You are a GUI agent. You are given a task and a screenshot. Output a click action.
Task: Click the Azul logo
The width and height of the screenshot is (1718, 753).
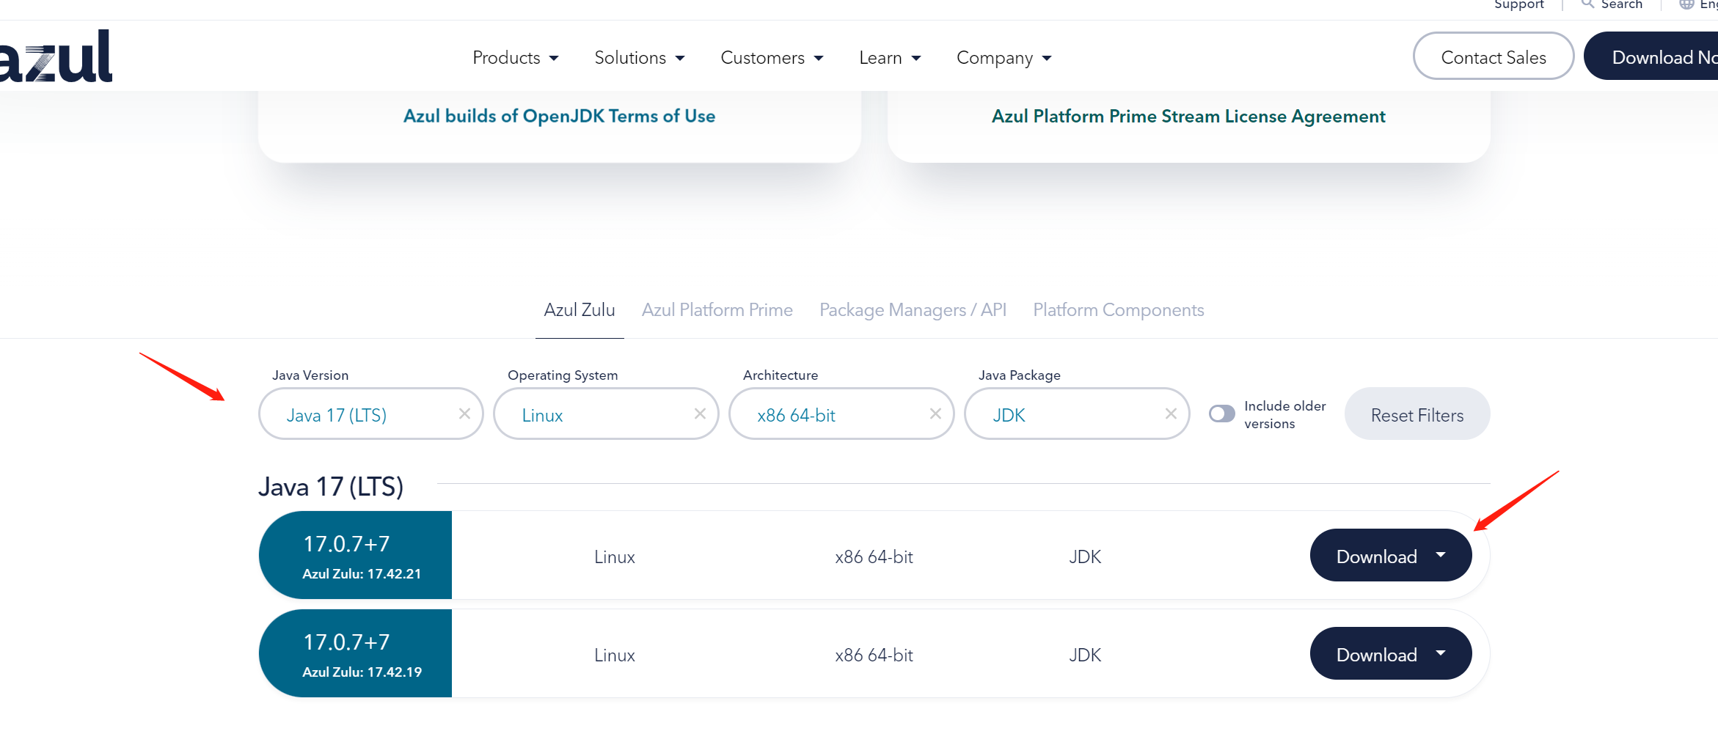click(56, 56)
